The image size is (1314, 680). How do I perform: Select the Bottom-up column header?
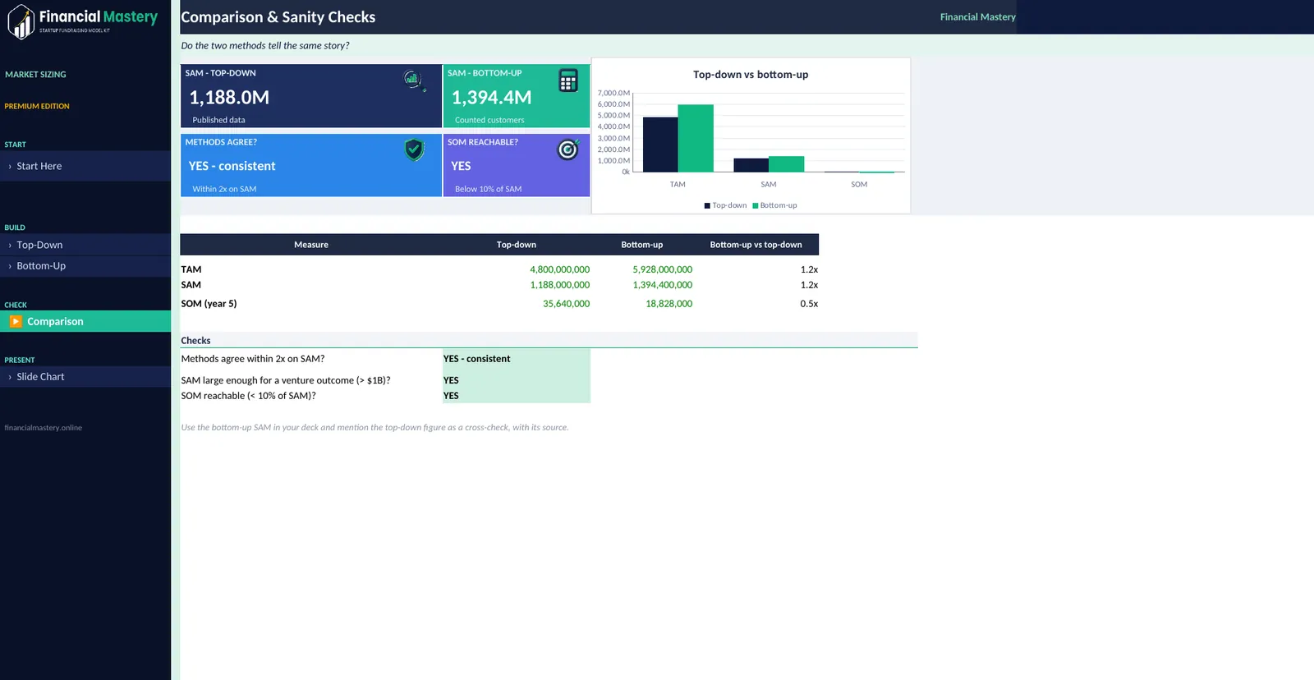click(x=642, y=245)
